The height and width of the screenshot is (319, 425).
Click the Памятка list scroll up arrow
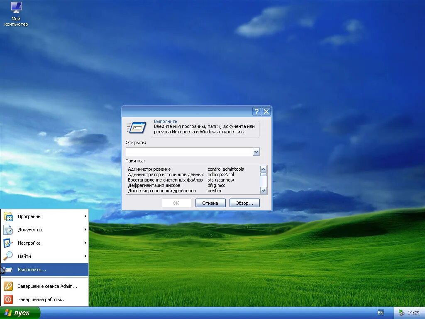[263, 169]
